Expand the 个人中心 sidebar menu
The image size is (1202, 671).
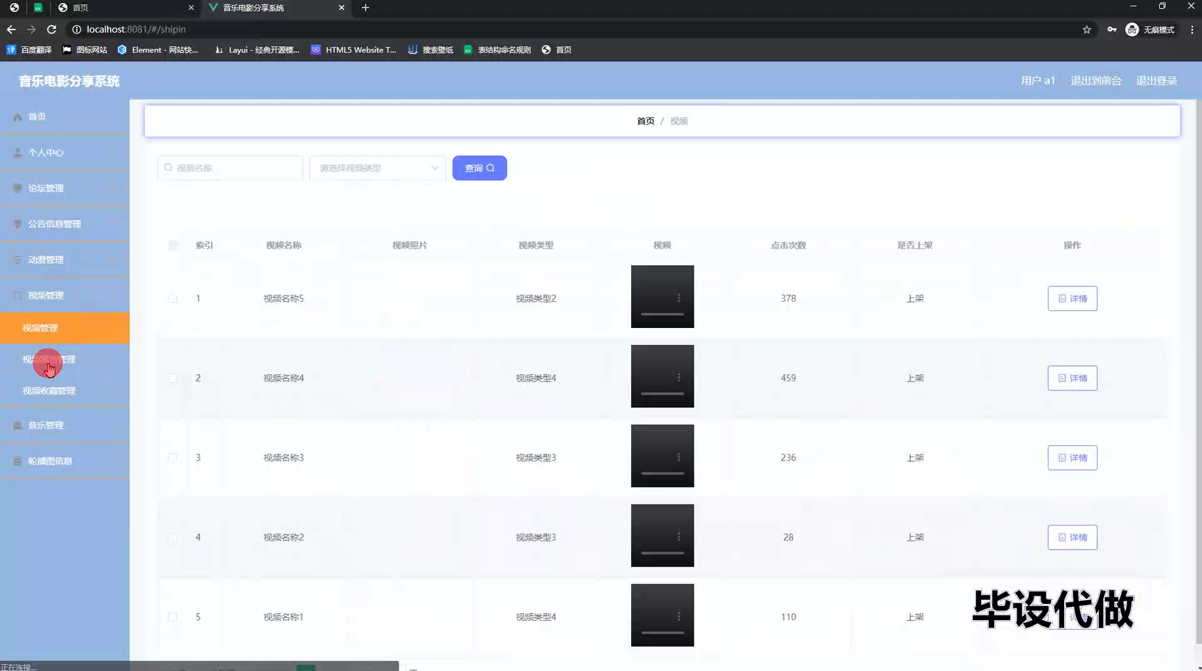[64, 152]
